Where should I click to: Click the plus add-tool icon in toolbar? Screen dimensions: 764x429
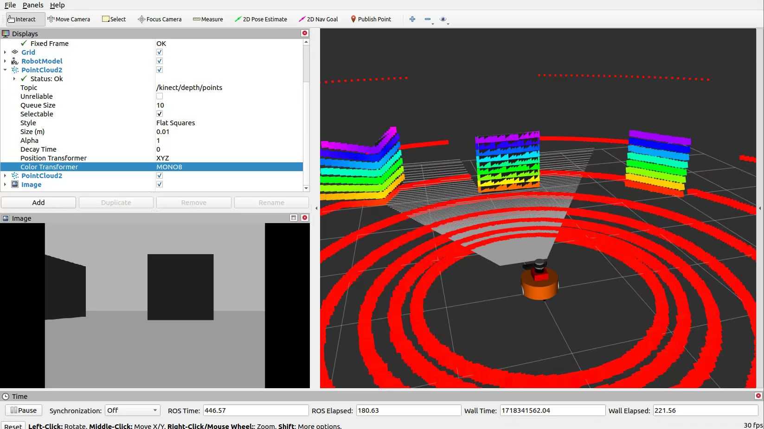point(412,19)
